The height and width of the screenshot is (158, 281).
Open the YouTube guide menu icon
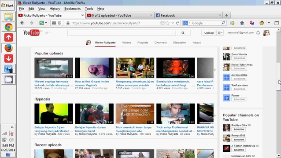48,33
